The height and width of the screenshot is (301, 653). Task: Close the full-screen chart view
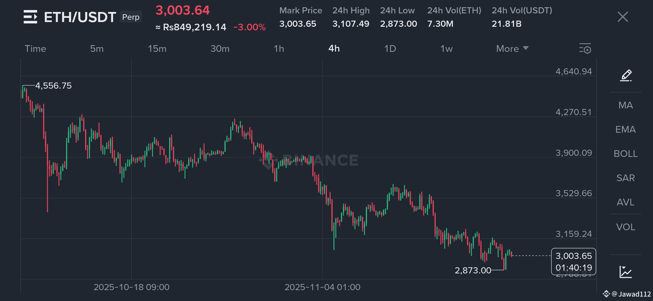623,17
